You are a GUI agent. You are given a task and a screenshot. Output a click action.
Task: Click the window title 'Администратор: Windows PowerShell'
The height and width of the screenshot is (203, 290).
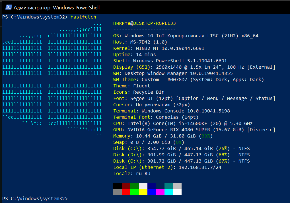pos(57,8)
